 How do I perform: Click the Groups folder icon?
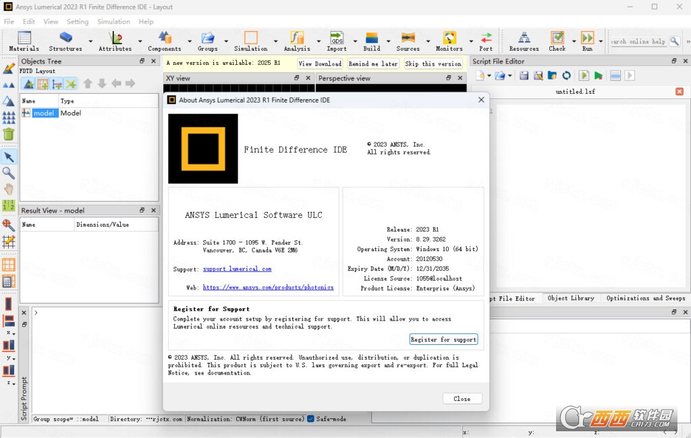point(208,37)
